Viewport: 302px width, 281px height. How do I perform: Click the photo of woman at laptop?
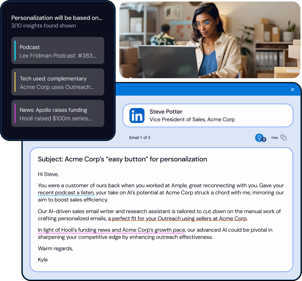point(210,40)
